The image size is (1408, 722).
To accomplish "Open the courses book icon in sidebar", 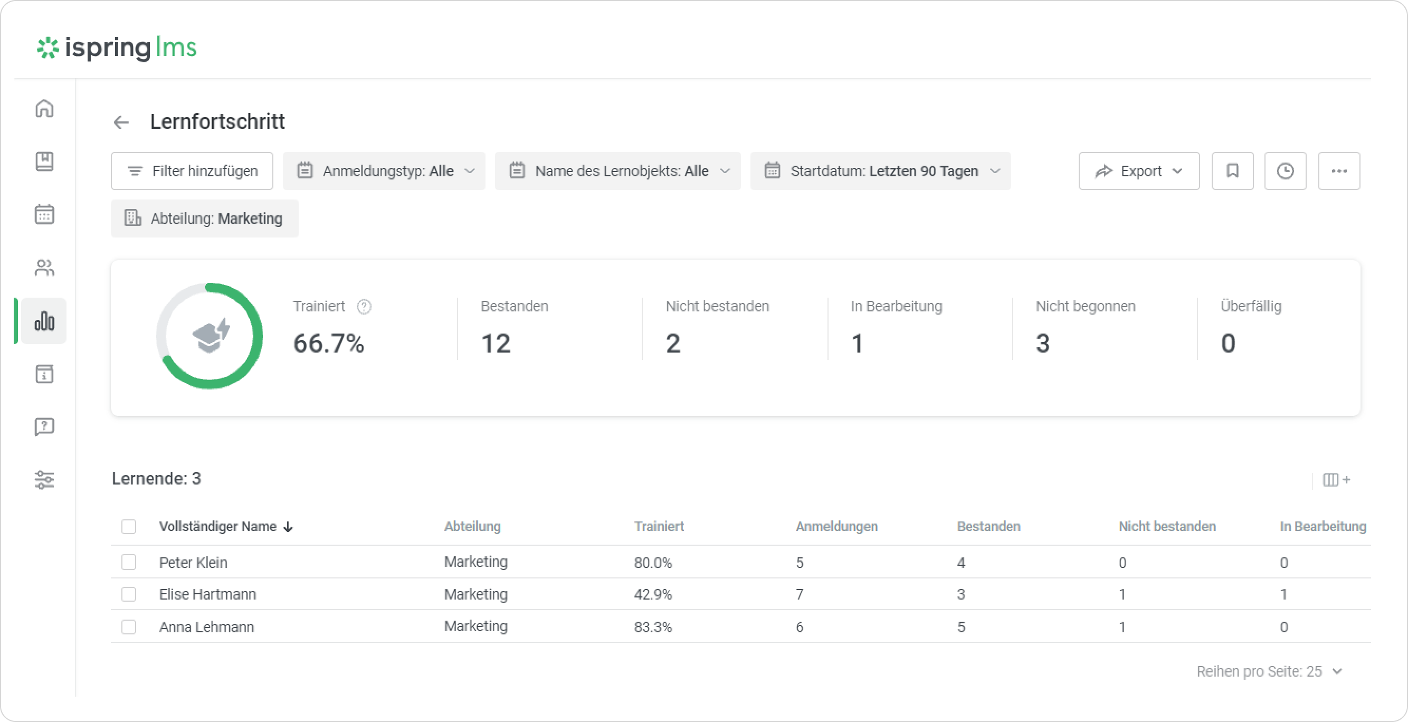I will (x=44, y=161).
